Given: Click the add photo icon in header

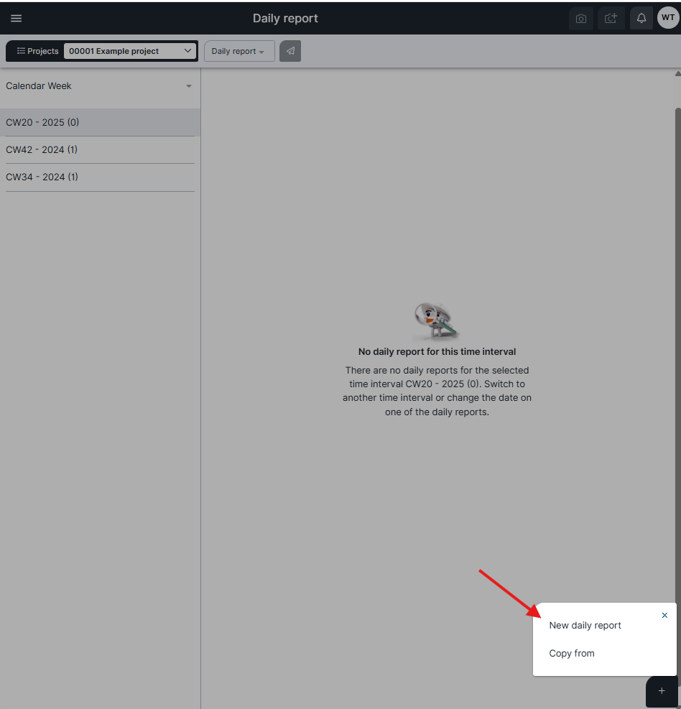Looking at the screenshot, I should (611, 19).
